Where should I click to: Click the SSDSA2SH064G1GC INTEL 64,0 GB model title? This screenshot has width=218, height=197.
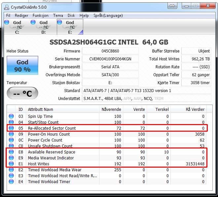point(109,42)
